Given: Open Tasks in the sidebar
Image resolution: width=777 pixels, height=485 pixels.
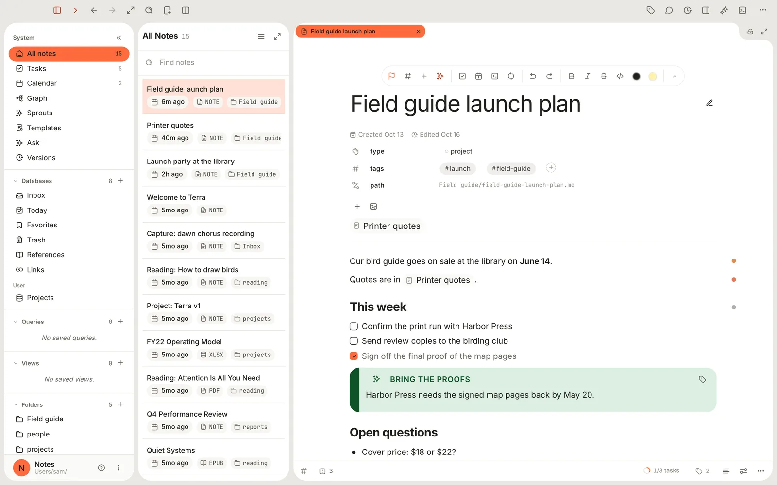Looking at the screenshot, I should pos(69,69).
